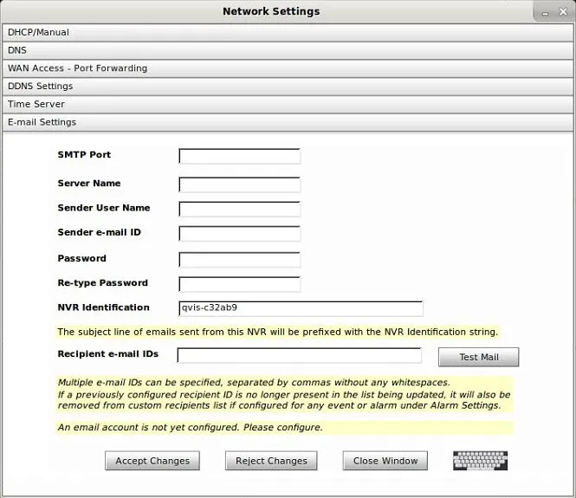Expand WAN Access - Port Forwarding section
This screenshot has width=576, height=498.
[x=288, y=68]
